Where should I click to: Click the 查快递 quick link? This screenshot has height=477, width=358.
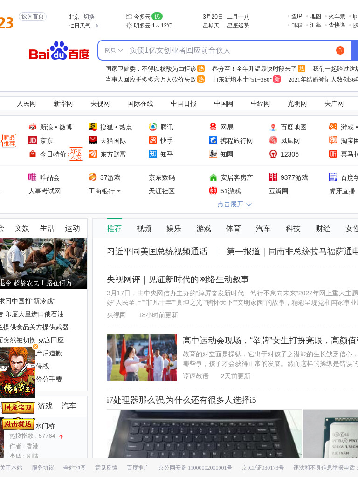pos(337,25)
